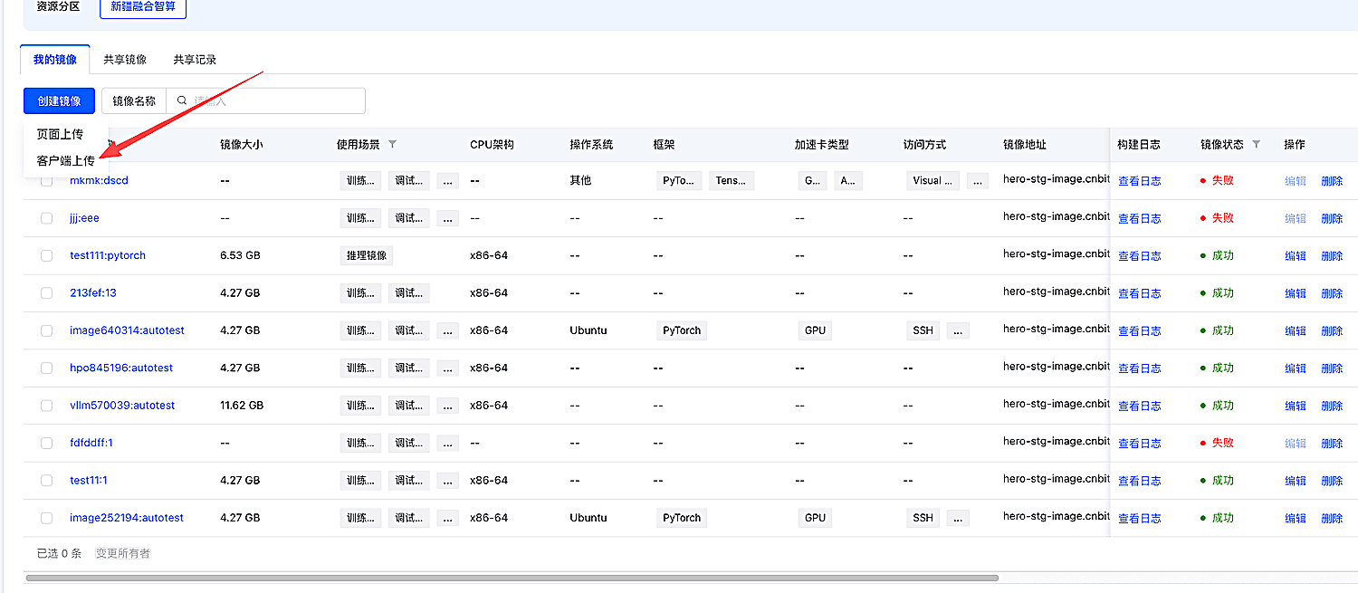View 查看日志 for fdfddff:1
This screenshot has width=1358, height=593.
pyautogui.click(x=1139, y=443)
